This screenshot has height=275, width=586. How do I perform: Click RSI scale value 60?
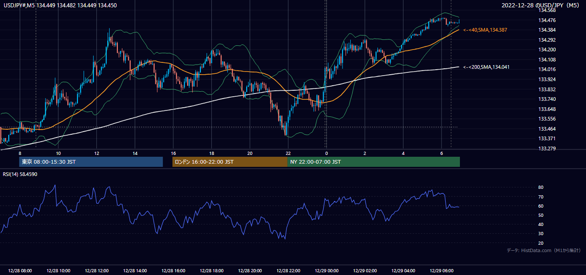[541, 206]
